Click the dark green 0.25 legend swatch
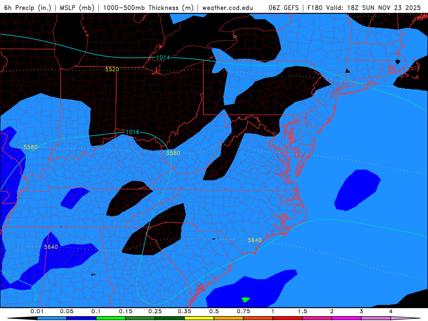Image resolution: width=428 pixels, height=321 pixels. pos(170,318)
